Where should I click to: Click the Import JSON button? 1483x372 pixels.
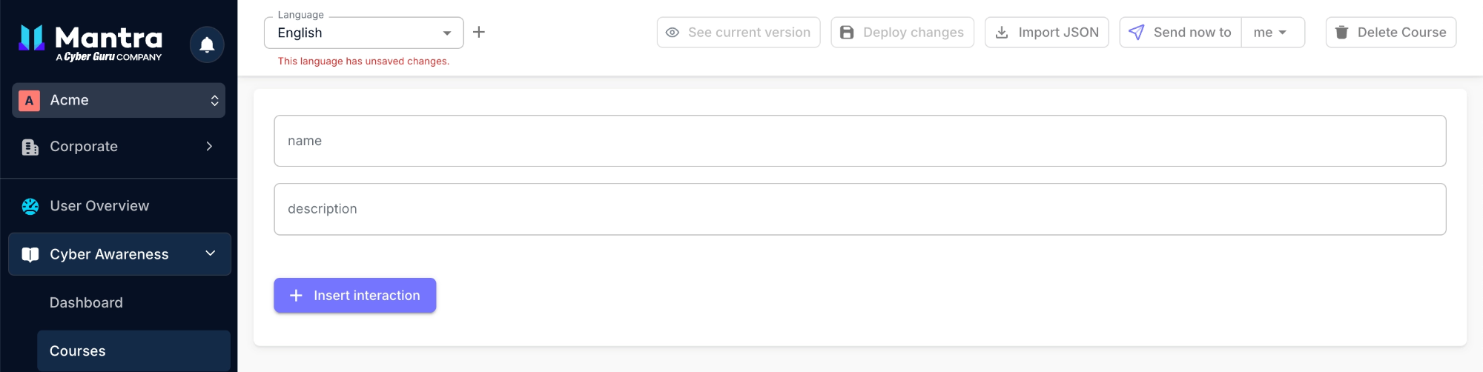[1047, 33]
